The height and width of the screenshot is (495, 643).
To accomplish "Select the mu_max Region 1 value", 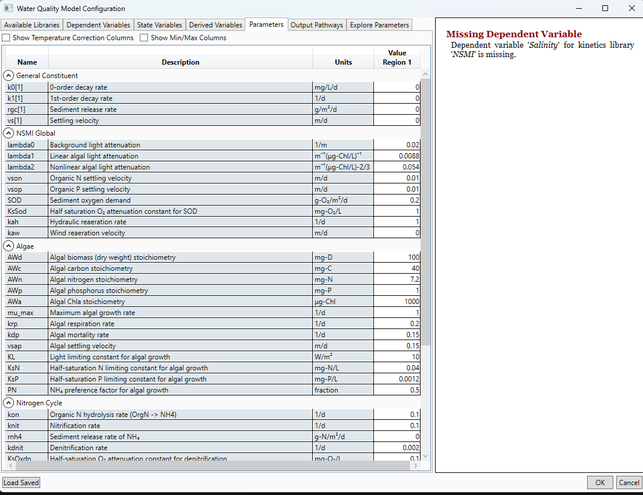I will tap(397, 313).
